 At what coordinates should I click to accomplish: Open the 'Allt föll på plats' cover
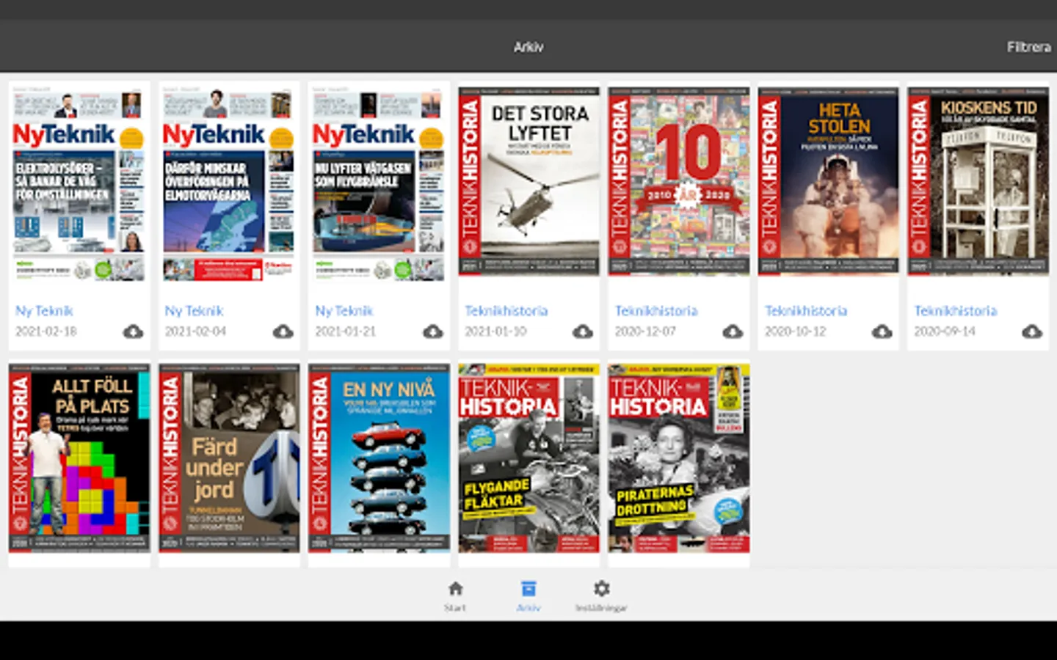click(x=79, y=458)
